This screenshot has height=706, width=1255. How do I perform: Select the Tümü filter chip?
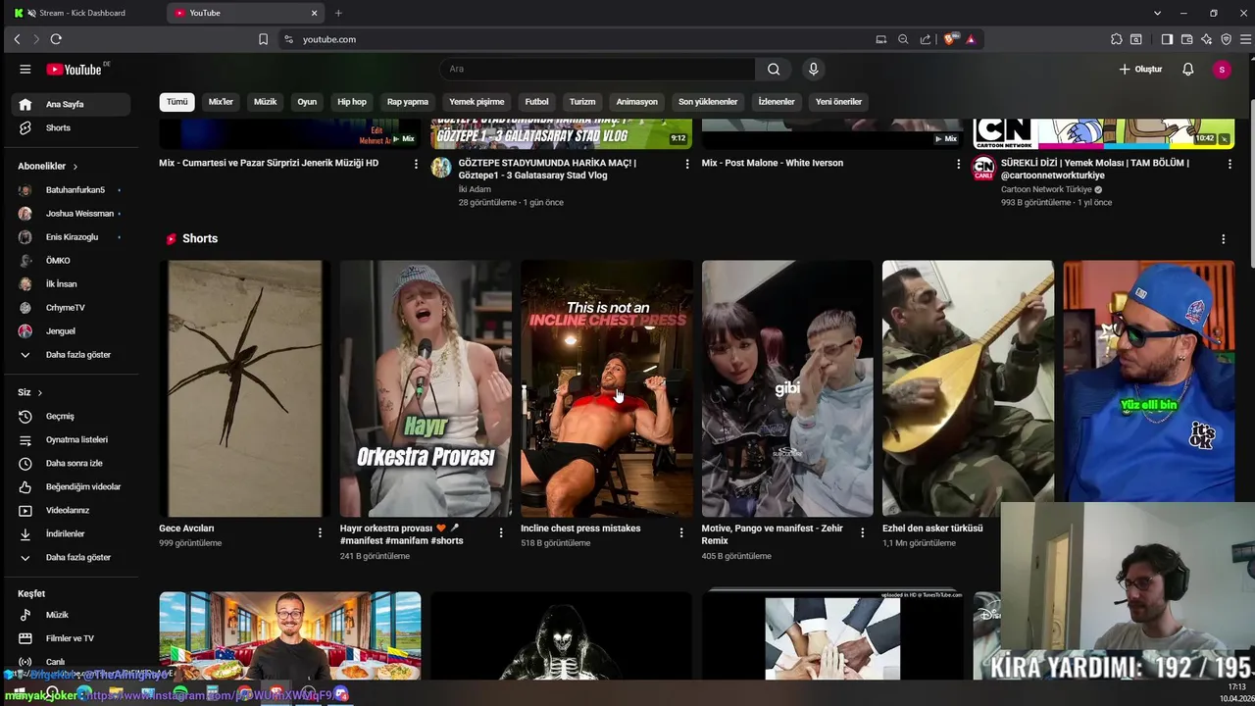pyautogui.click(x=176, y=102)
